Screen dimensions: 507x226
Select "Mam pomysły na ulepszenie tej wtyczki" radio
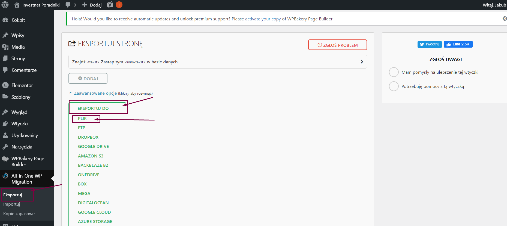[394, 72]
